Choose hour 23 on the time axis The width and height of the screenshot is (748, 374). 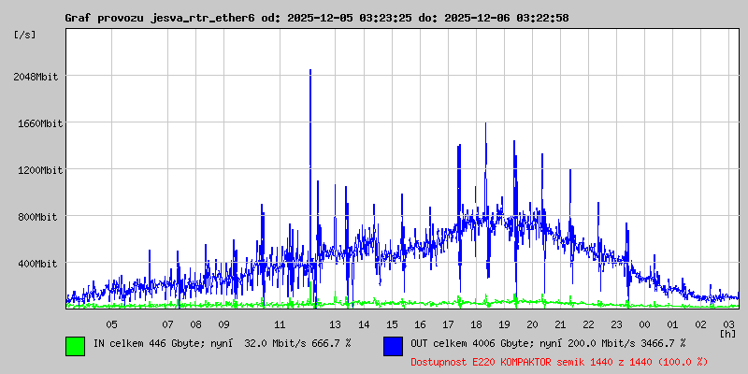point(616,324)
